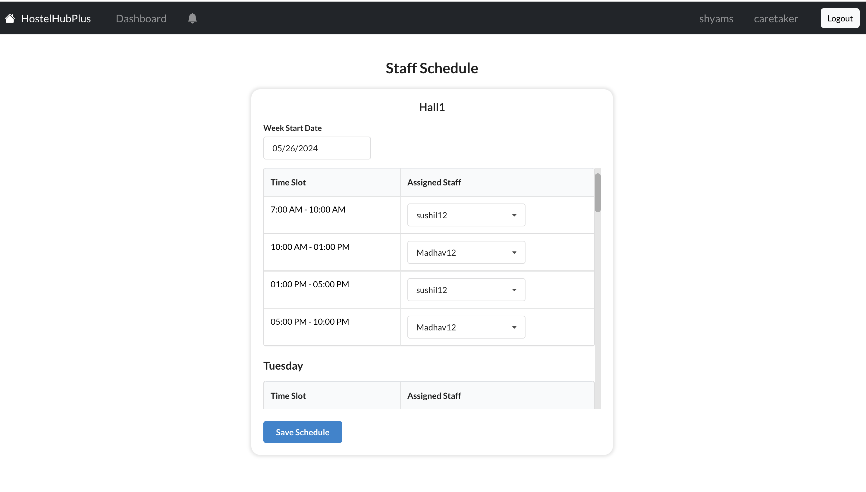This screenshot has height=492, width=866.
Task: Click the HostelHubPlus home icon
Action: click(10, 18)
